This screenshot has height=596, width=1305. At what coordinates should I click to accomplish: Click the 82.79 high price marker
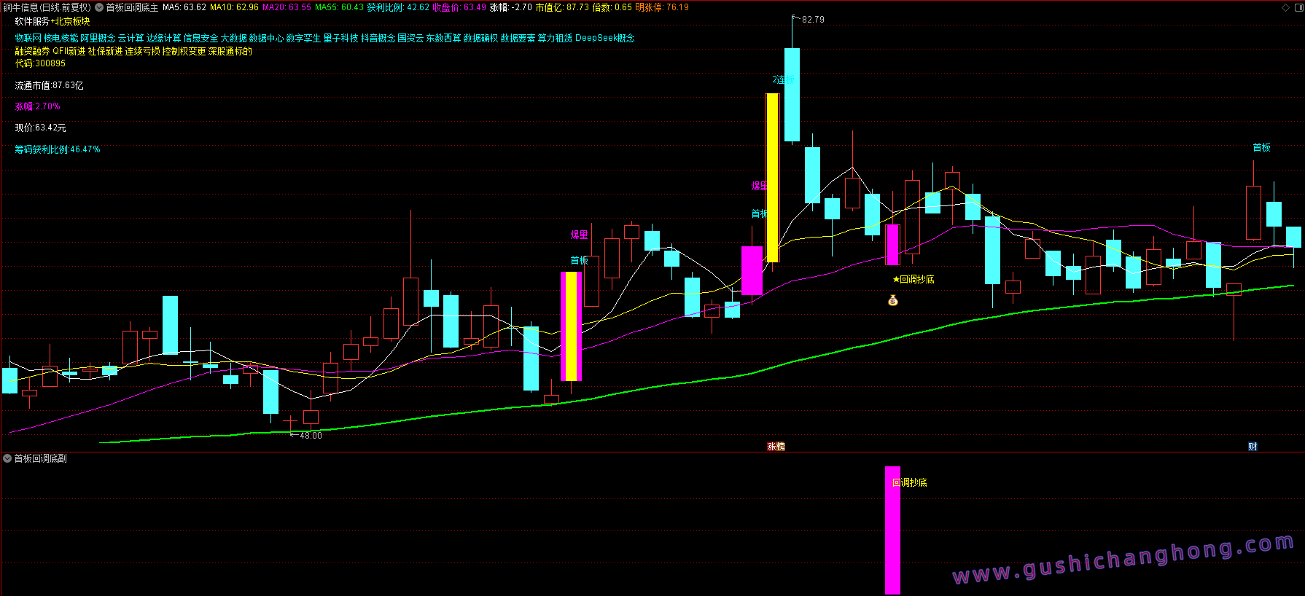coord(812,20)
